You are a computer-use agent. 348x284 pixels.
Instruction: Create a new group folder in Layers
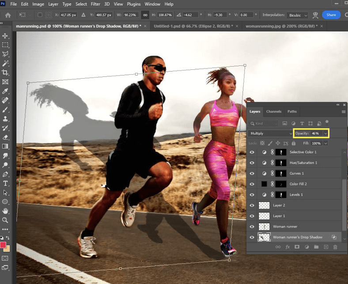coord(316,247)
